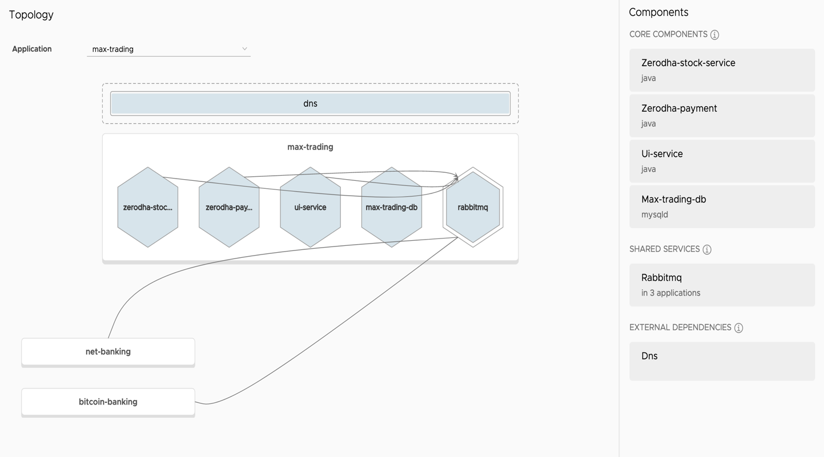
Task: Select the rabbitmq shared service hexagon
Action: (x=473, y=207)
